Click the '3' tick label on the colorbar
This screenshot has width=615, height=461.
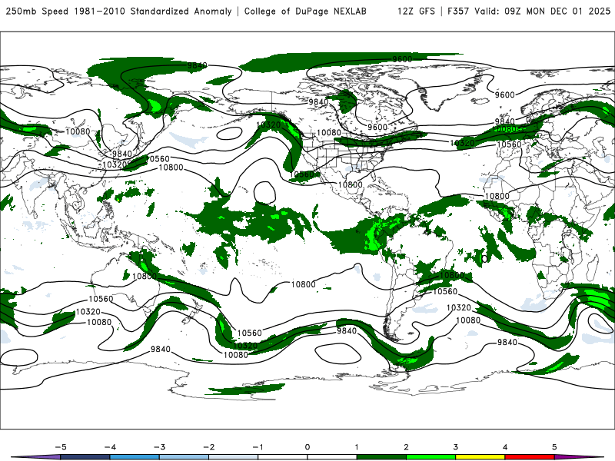pyautogui.click(x=456, y=447)
